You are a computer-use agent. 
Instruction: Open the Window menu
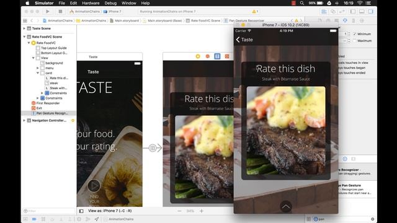pyautogui.click(x=129, y=3)
